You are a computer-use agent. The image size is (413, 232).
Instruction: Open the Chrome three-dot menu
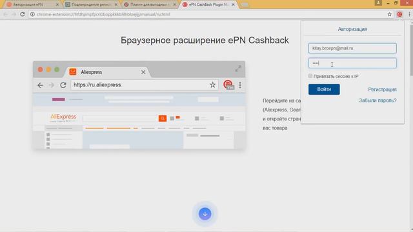[x=409, y=14]
